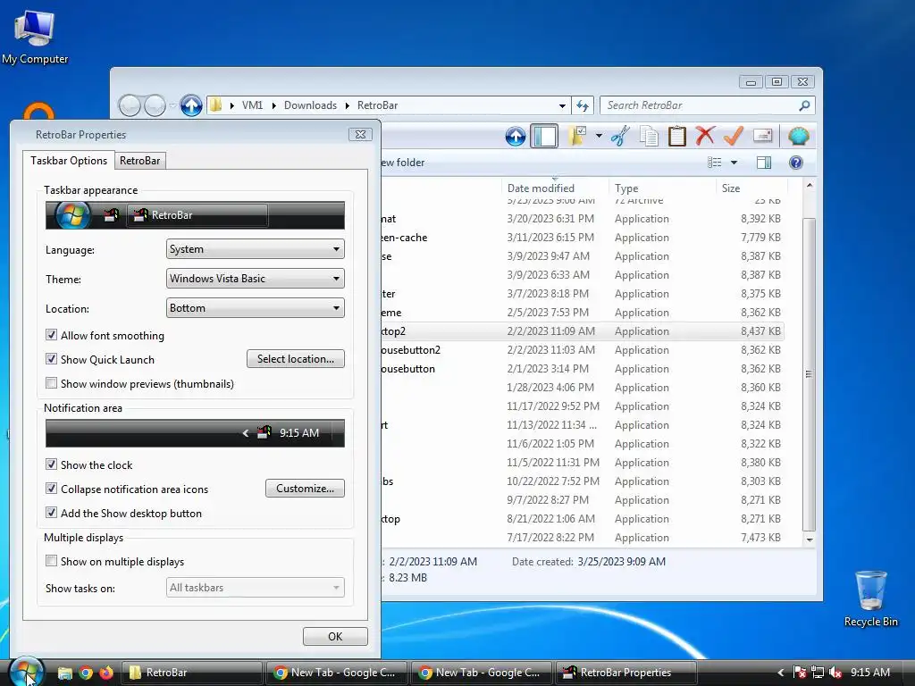This screenshot has height=686, width=915.
Task: Sort files by Size column header
Action: tap(751, 188)
